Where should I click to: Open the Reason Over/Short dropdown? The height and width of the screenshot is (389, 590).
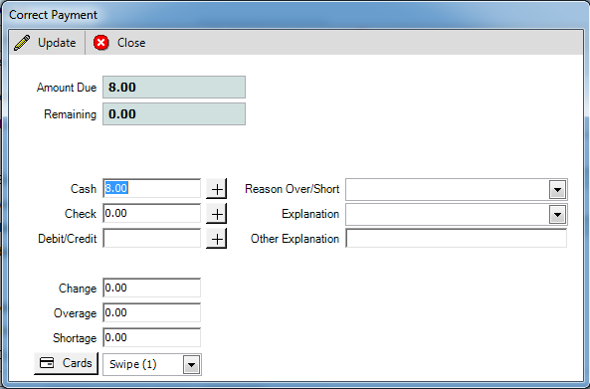coord(557,190)
